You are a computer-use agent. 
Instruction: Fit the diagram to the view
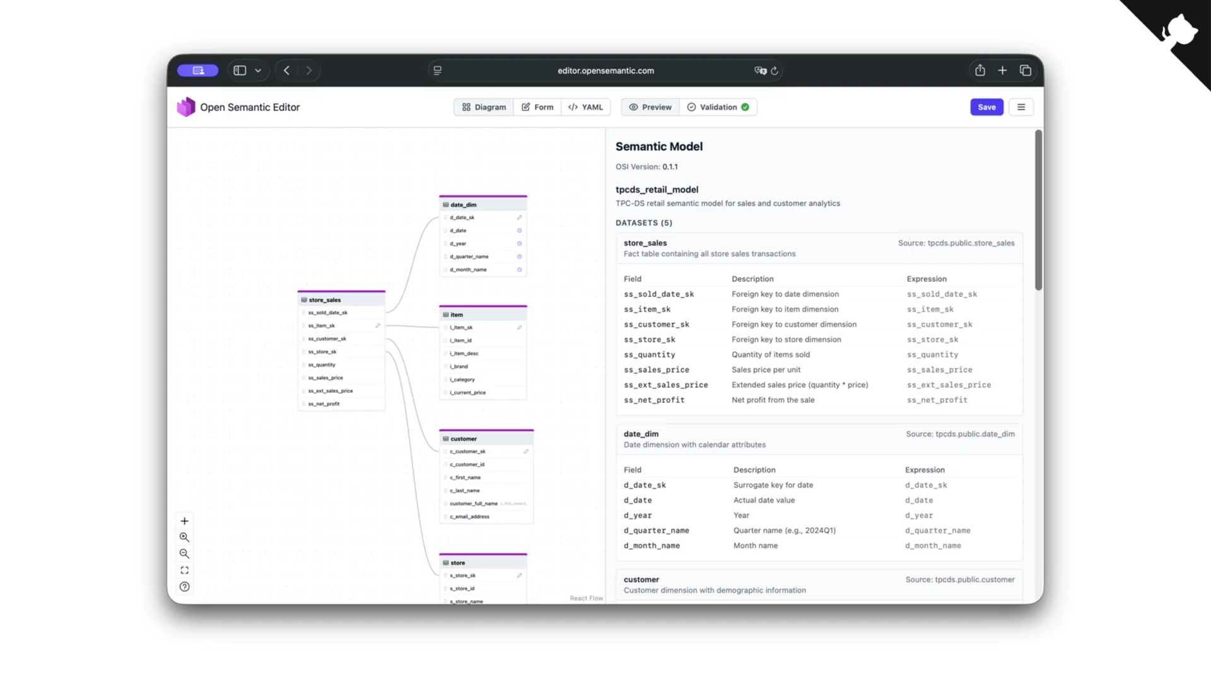tap(184, 569)
